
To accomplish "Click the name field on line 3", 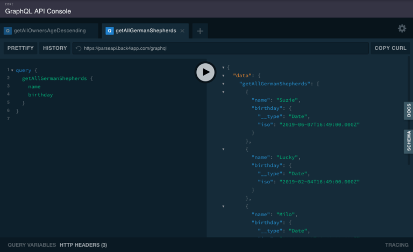I will tap(34, 87).
